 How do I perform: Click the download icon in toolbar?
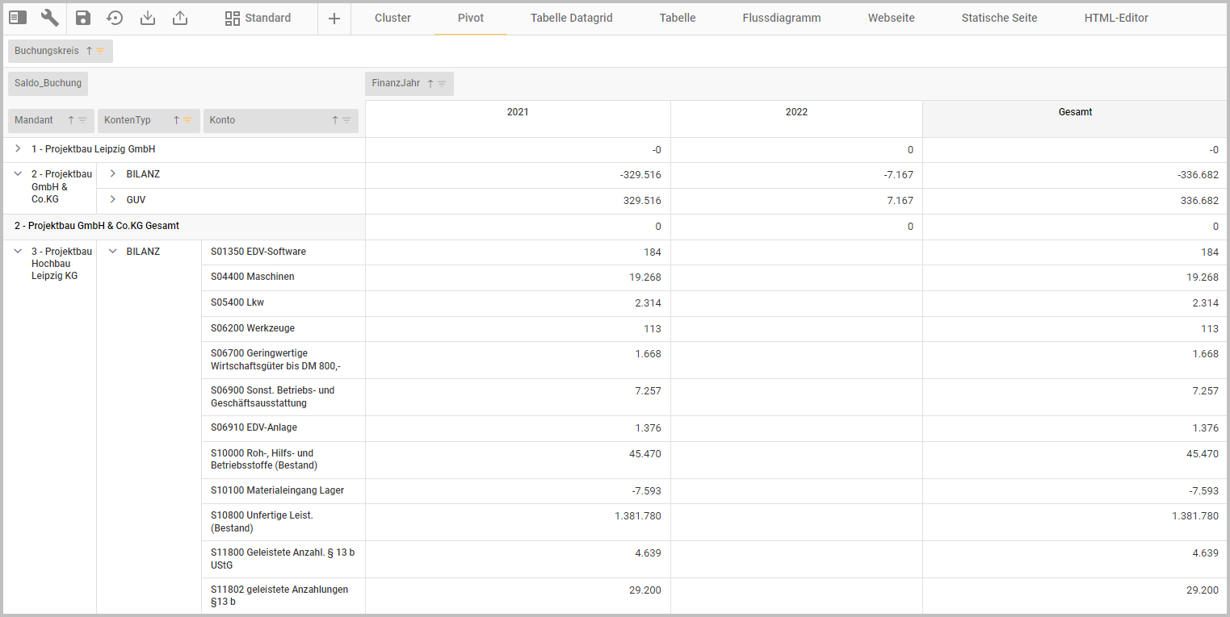tap(148, 18)
